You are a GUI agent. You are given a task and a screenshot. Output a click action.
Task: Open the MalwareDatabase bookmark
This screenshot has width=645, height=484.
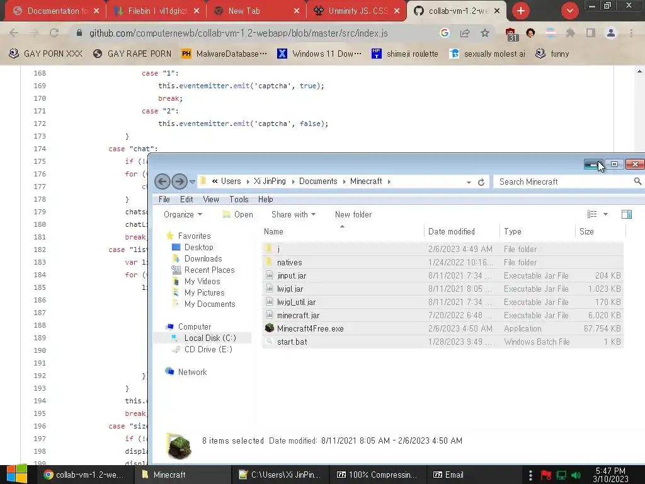[x=225, y=54]
